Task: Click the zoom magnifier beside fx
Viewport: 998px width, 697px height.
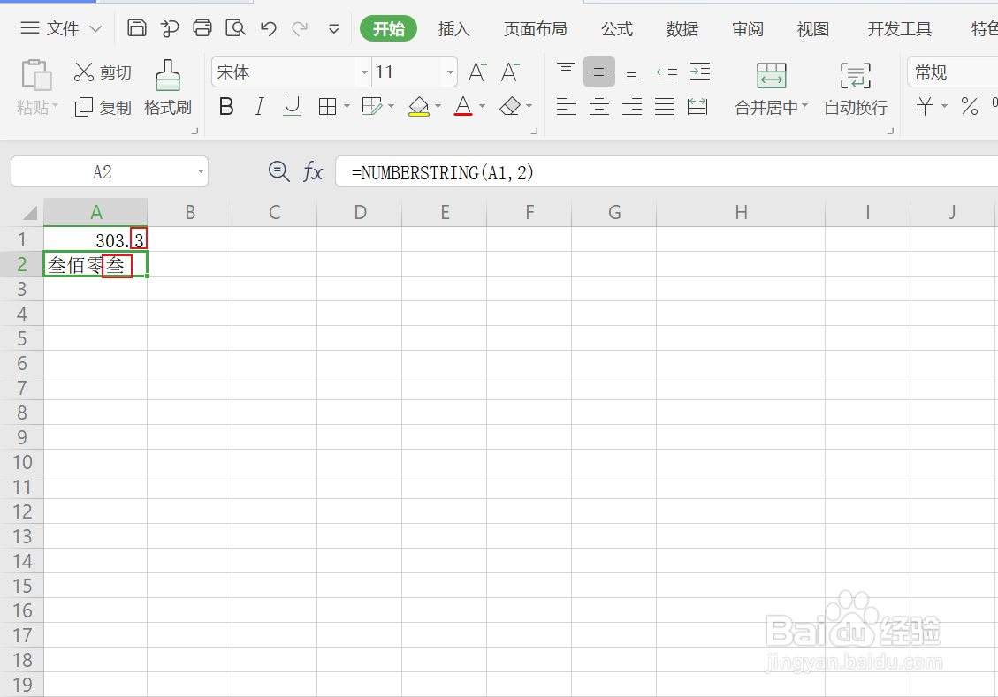Action: coord(278,171)
